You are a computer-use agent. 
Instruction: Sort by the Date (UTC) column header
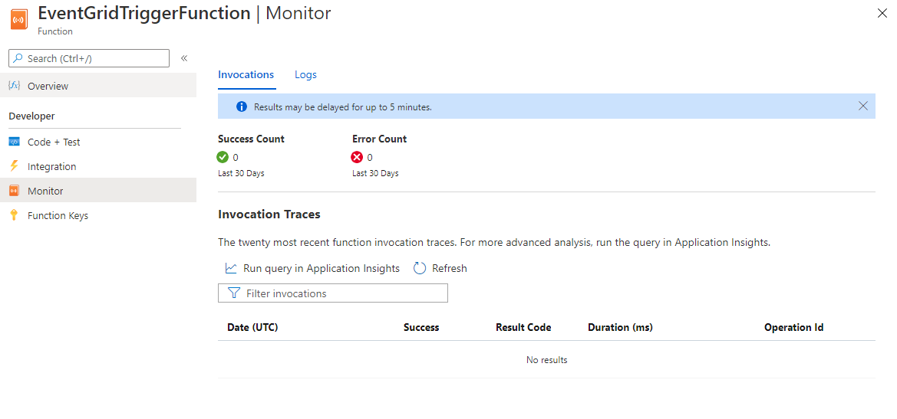252,327
